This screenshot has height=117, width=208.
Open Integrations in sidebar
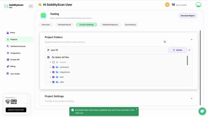click(15, 53)
